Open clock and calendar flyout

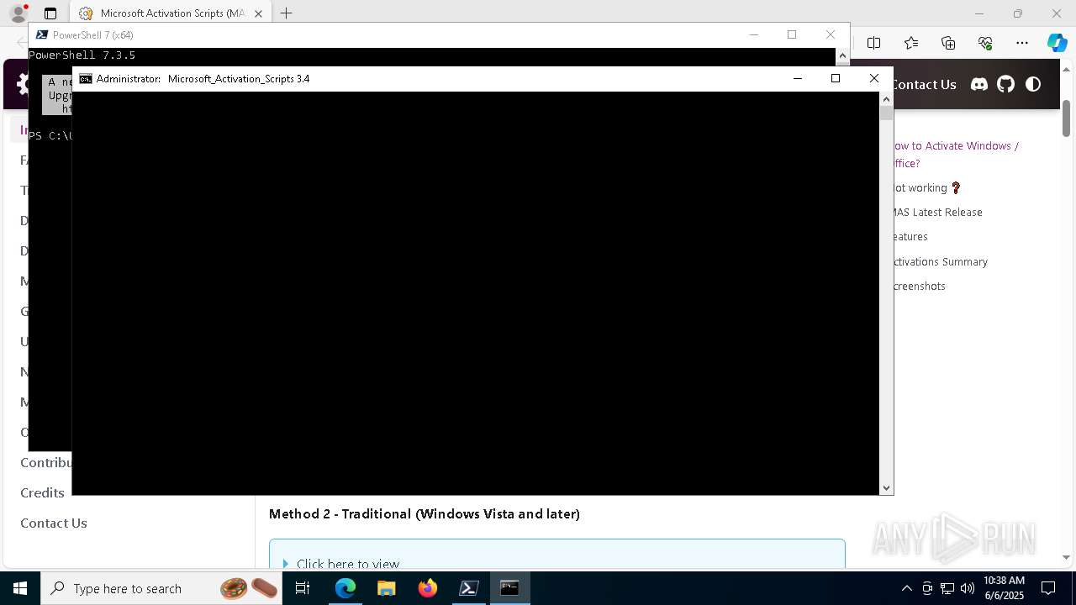[1004, 588]
